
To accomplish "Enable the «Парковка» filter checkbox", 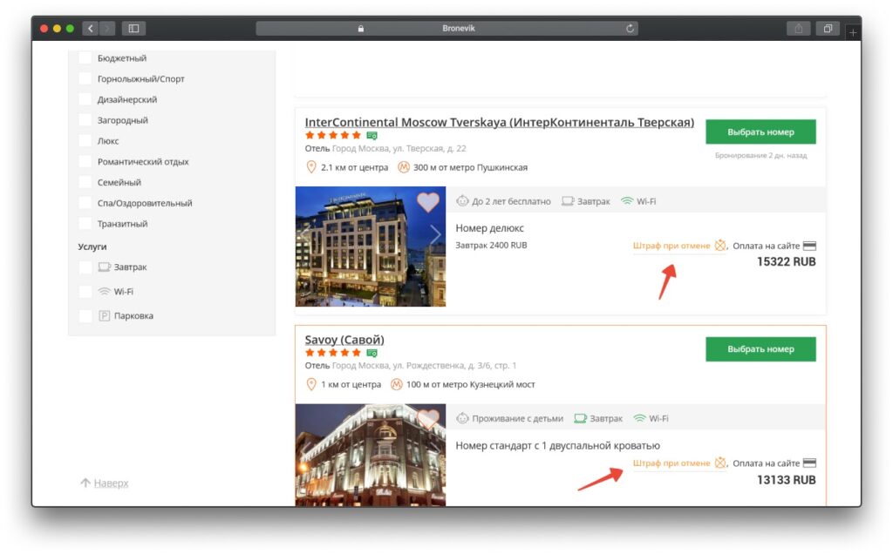I will 85,315.
